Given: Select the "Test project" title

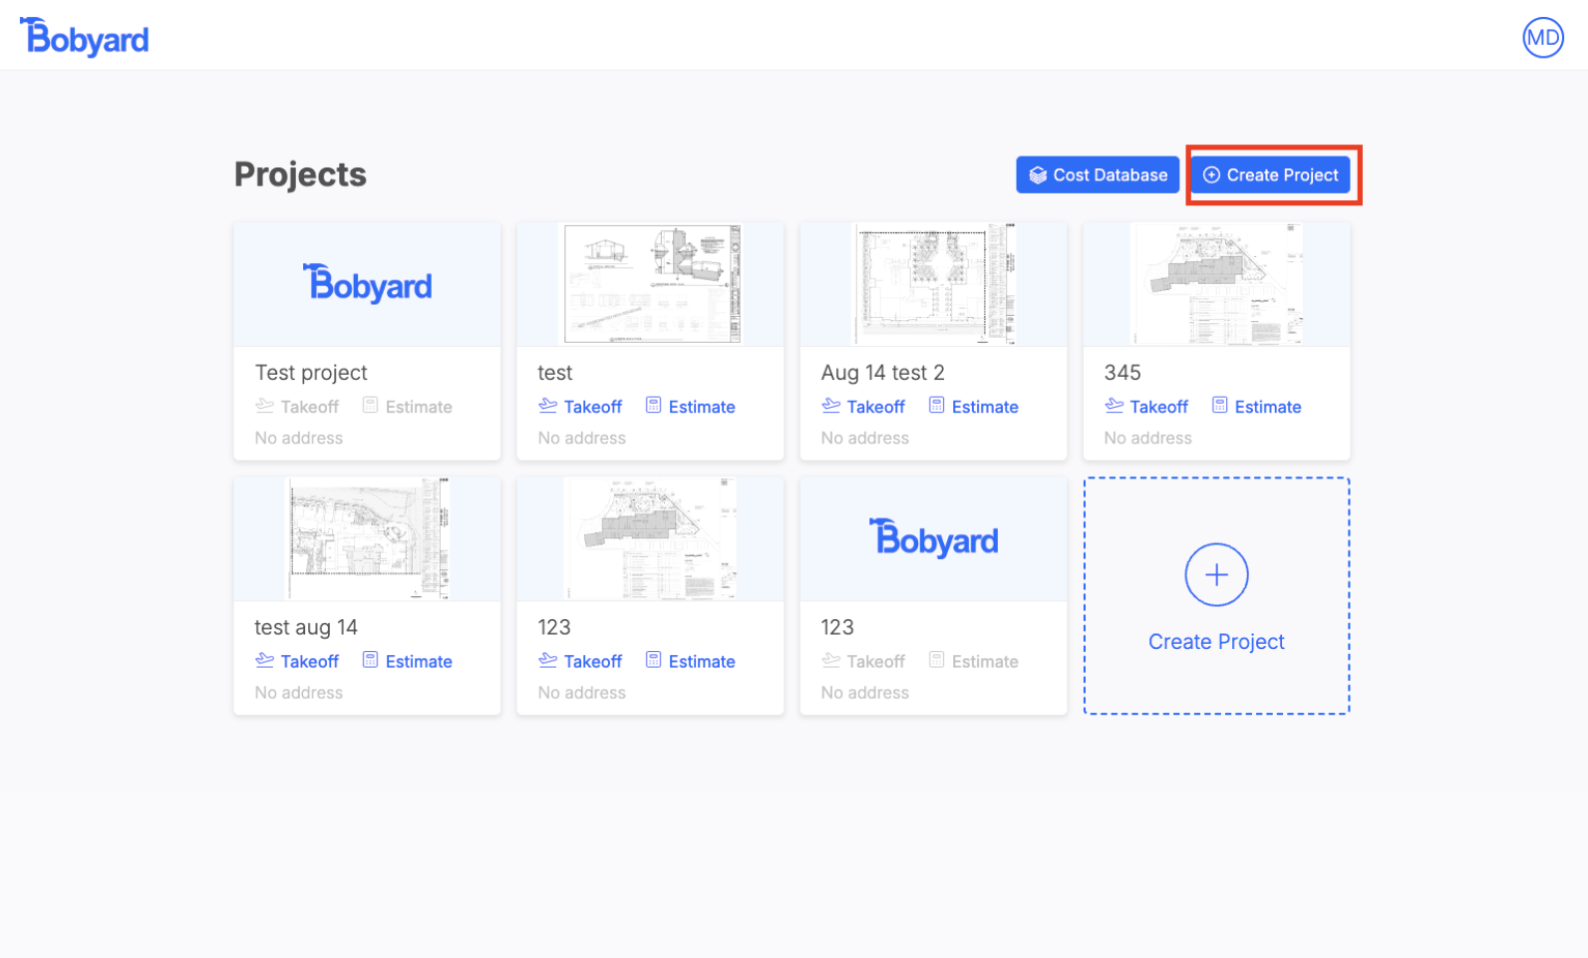Looking at the screenshot, I should click(x=311, y=373).
